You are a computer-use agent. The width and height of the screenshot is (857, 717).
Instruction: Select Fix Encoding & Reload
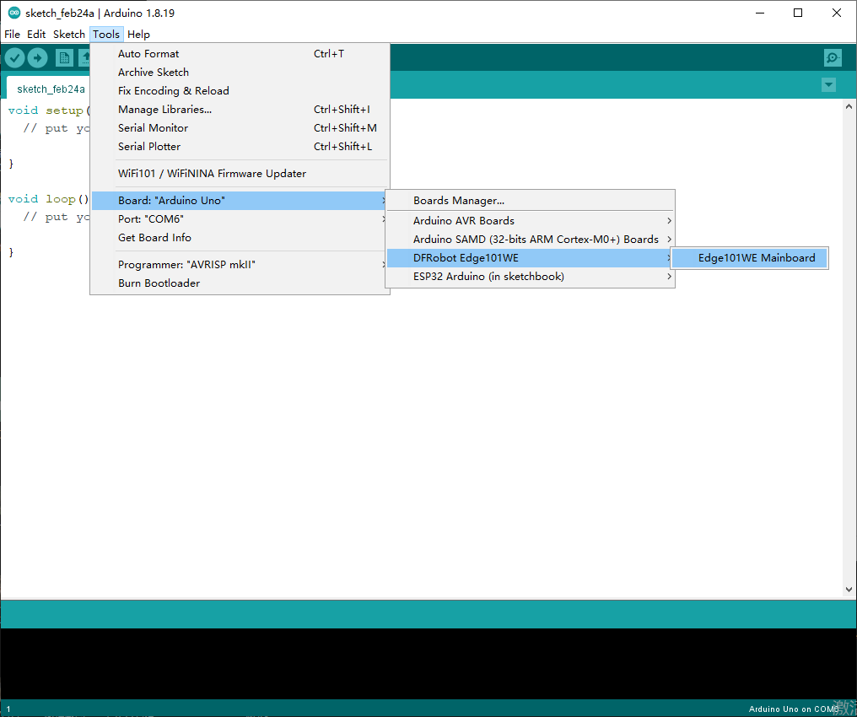240,91
